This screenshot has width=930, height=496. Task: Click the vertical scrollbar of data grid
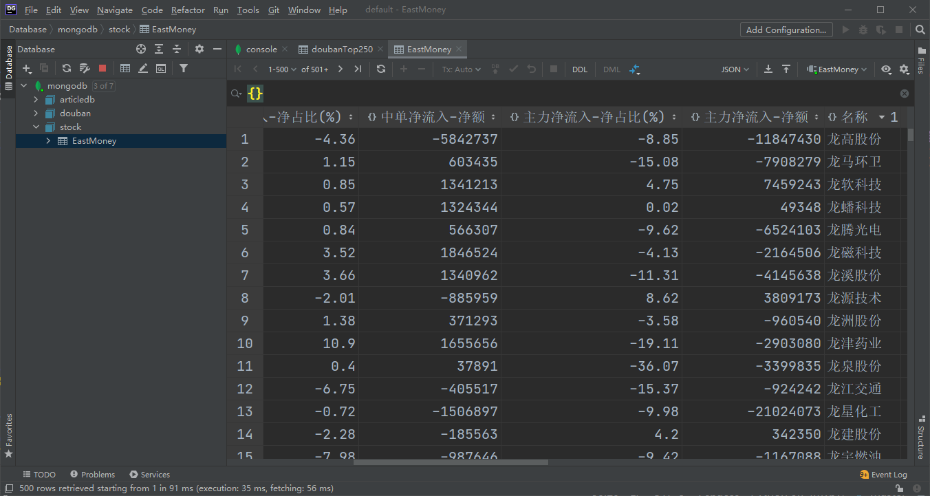tap(911, 135)
